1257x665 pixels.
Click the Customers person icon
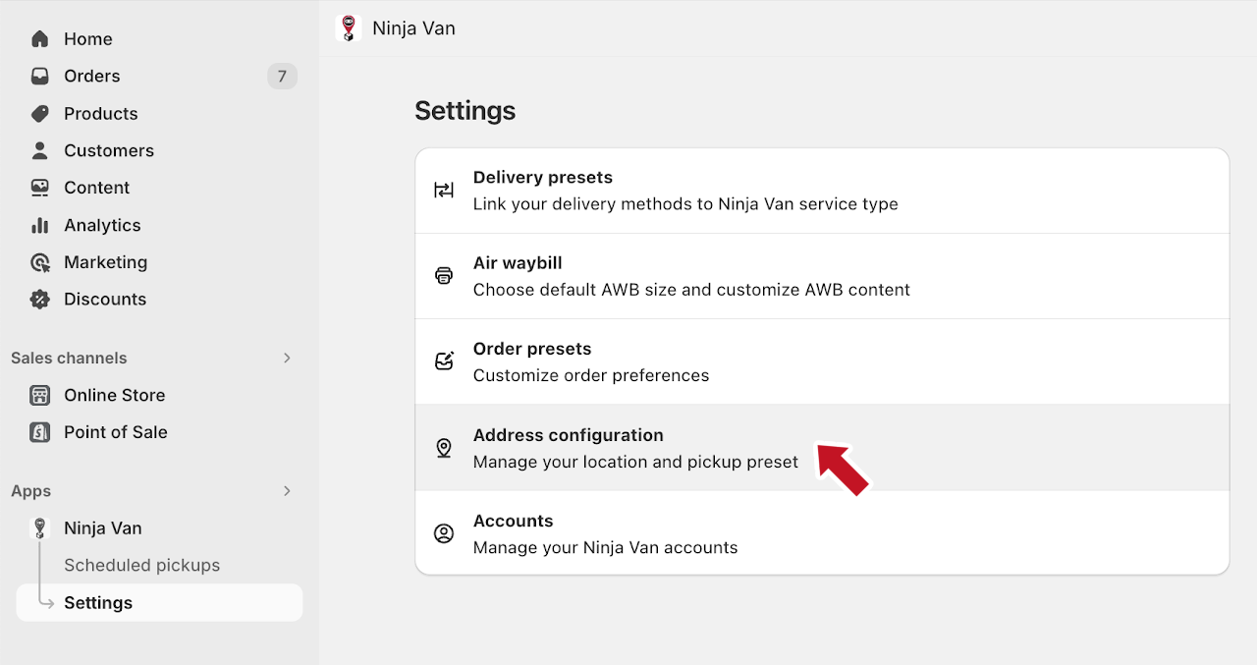[39, 150]
